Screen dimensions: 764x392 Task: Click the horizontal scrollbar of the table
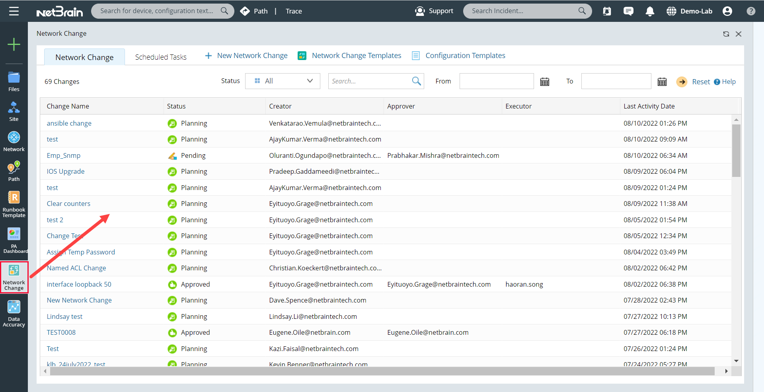pos(382,371)
